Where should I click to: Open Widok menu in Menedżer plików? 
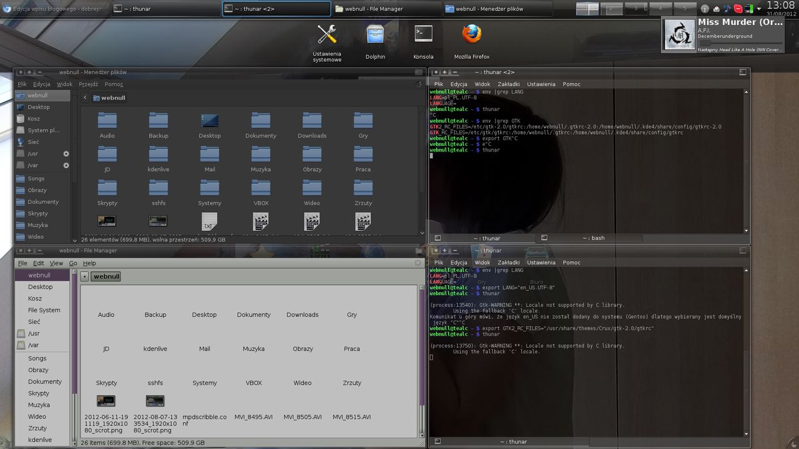click(x=64, y=84)
